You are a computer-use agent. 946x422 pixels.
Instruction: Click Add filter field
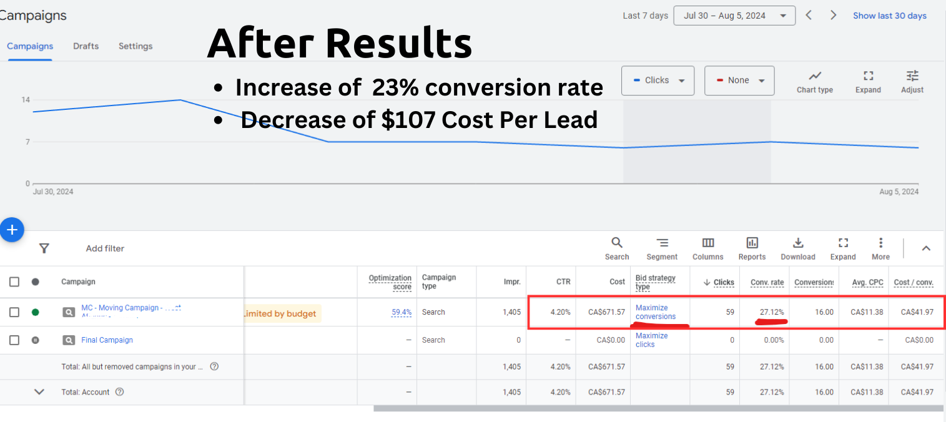(x=105, y=248)
